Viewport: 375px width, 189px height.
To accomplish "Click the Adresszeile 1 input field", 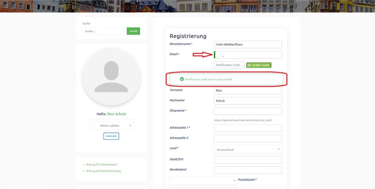I will click(248, 128).
